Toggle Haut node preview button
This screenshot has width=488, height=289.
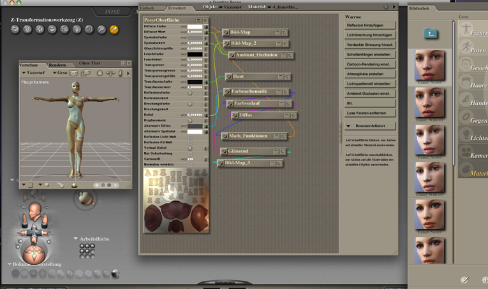(x=287, y=76)
